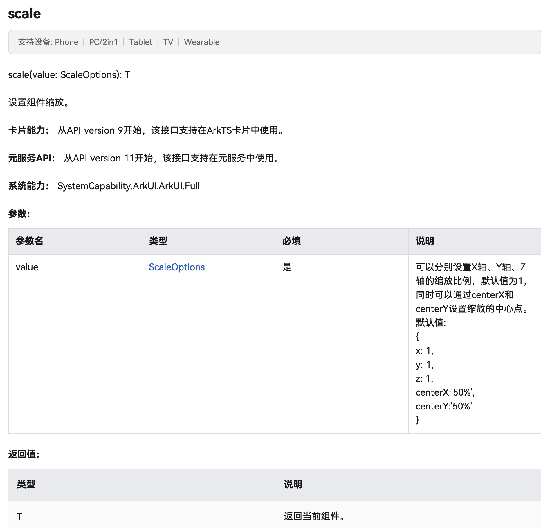Click the SystemCapability.ArkUI.ArkUI.Full text

(128, 186)
